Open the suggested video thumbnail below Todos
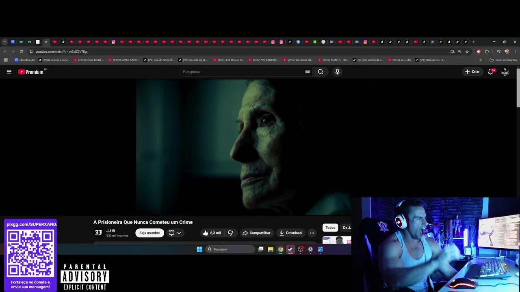 click(x=337, y=240)
